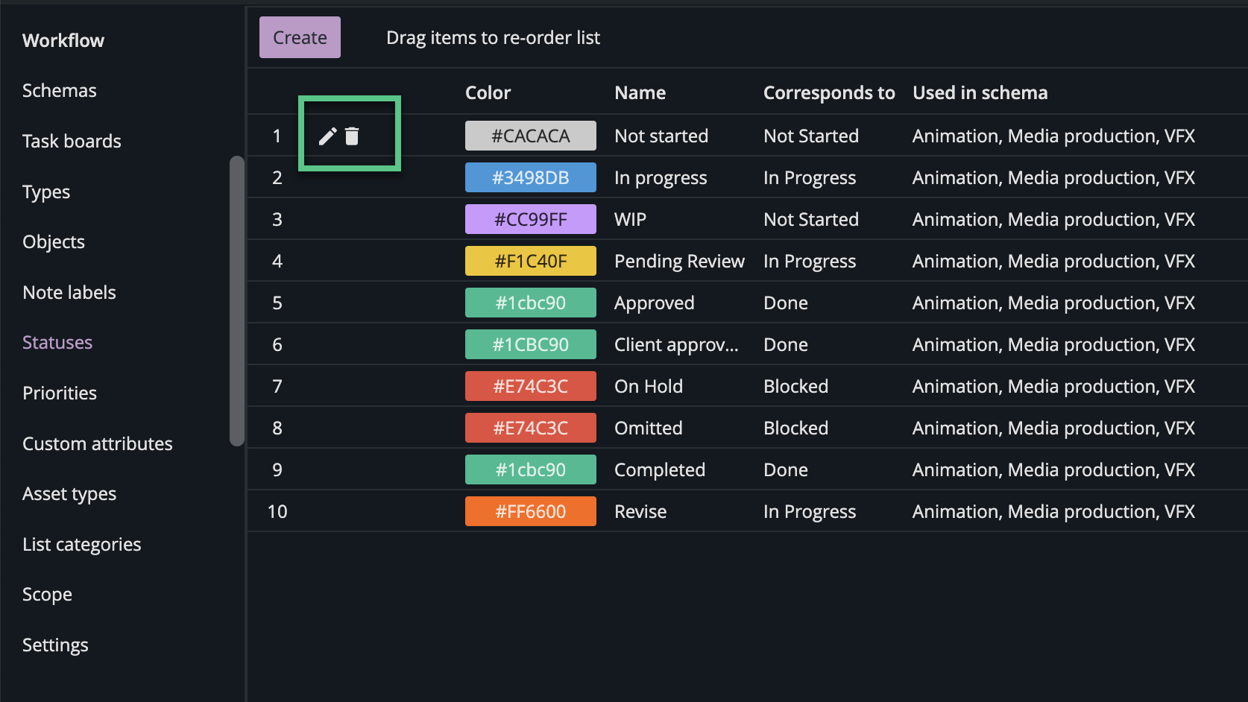Image resolution: width=1248 pixels, height=702 pixels.
Task: Click the trash delete icon for Not started
Action: tap(353, 136)
